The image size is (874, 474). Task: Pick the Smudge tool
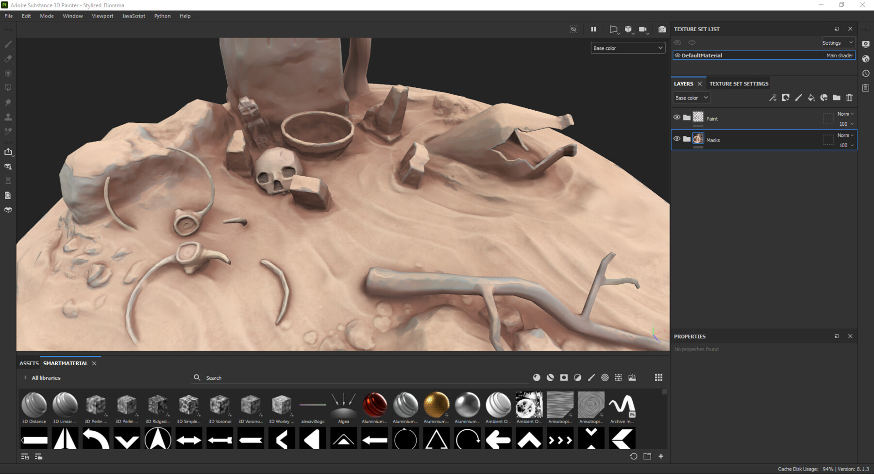8,102
